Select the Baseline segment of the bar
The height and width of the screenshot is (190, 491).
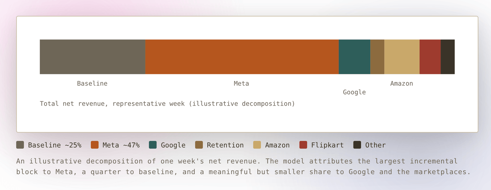[x=92, y=57]
